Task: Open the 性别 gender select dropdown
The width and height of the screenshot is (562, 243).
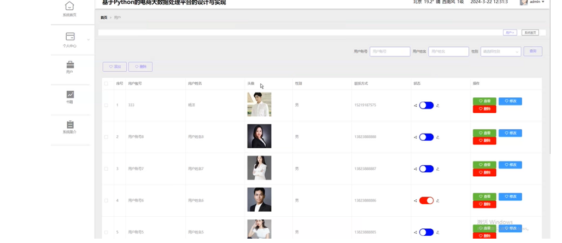Action: pos(501,51)
